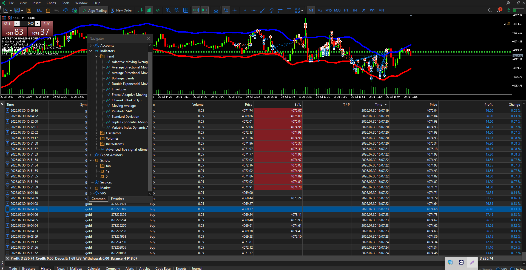The height and width of the screenshot is (270, 526).
Task: Expand the Expert Advisors node
Action: [x=91, y=155]
